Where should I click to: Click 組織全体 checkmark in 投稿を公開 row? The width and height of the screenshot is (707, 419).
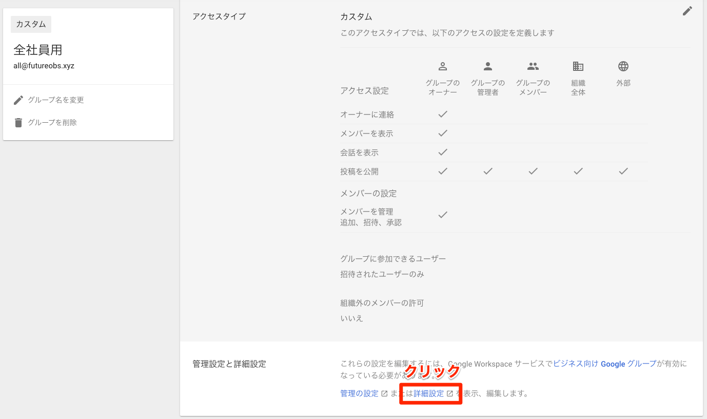click(578, 171)
